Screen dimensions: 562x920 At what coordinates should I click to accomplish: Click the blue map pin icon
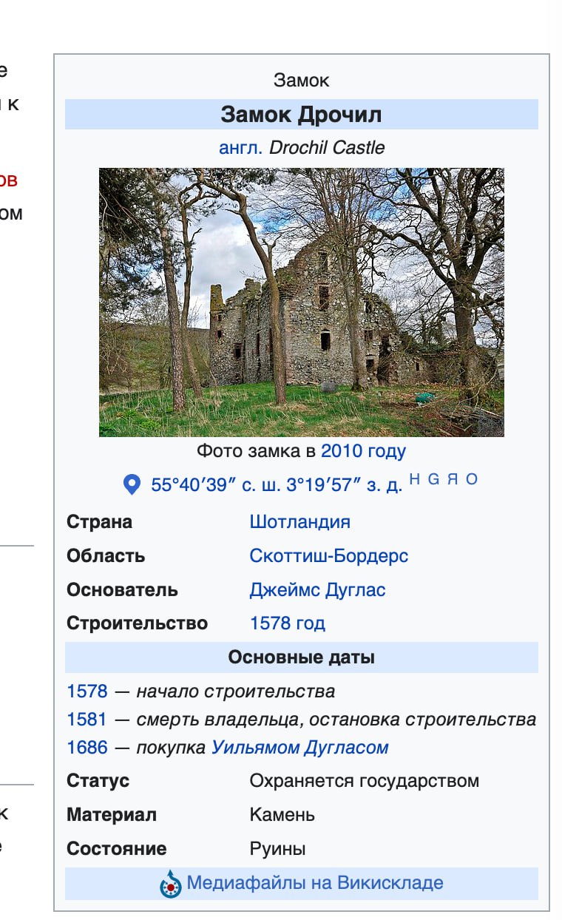click(x=132, y=485)
